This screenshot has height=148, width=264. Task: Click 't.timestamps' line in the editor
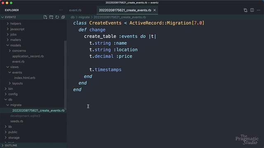click(x=106, y=69)
